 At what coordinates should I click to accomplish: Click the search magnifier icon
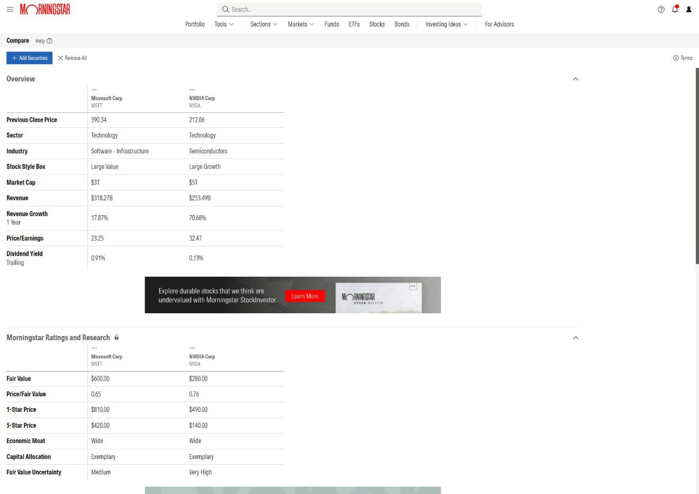225,10
